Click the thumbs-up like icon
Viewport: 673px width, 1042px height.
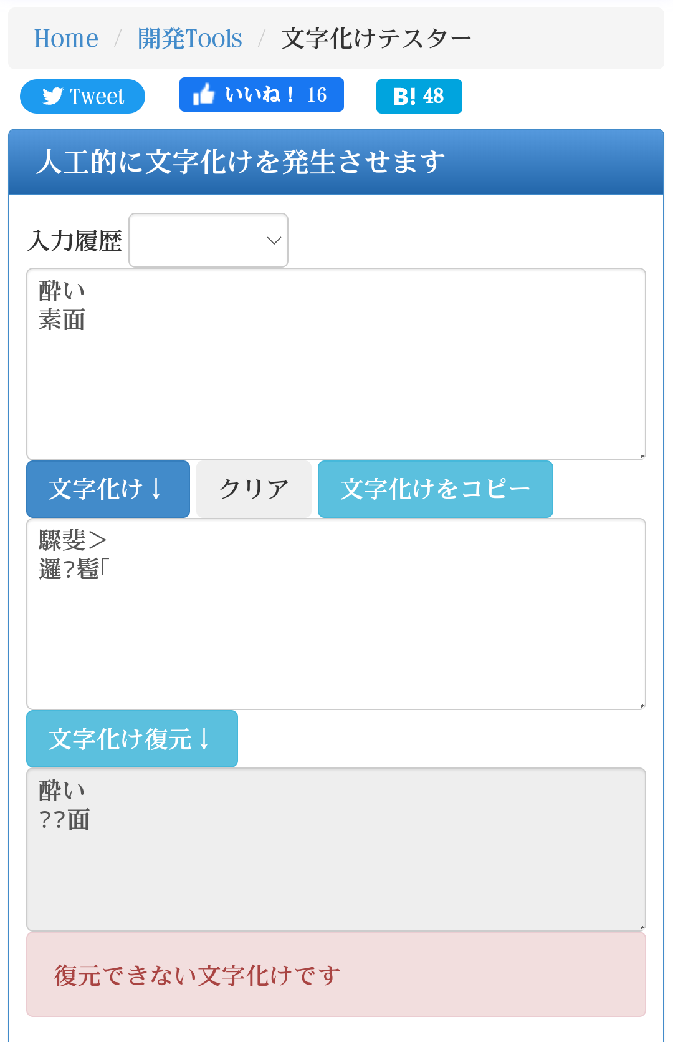tap(204, 95)
